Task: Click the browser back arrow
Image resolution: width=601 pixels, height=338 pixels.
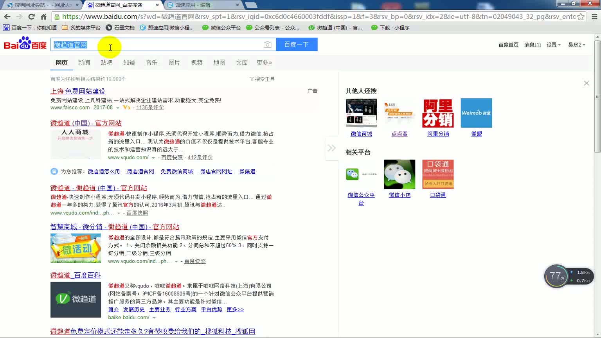Action: tap(7, 16)
